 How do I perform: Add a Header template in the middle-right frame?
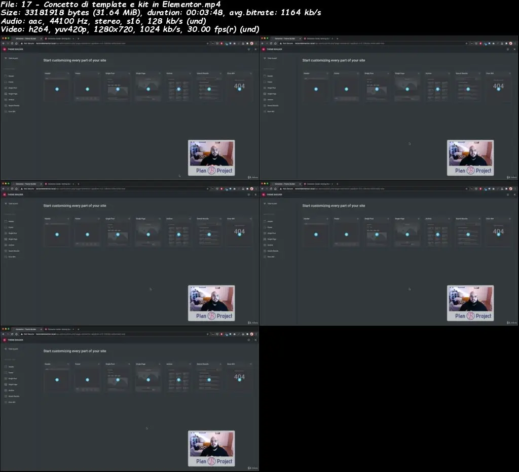pos(316,234)
